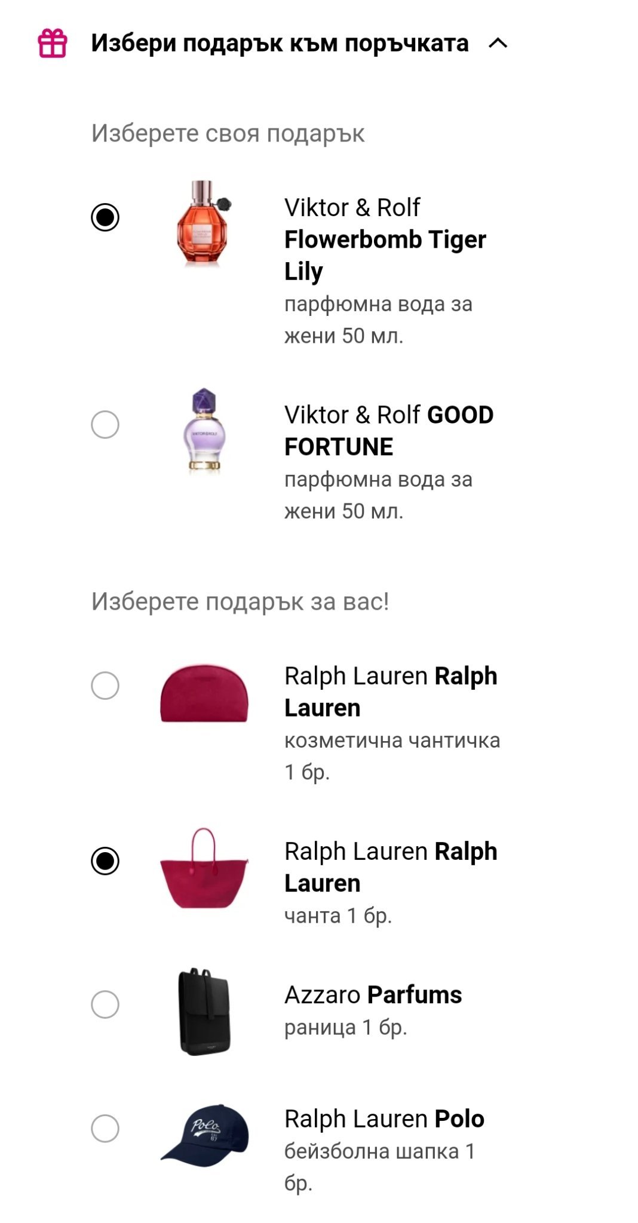
Task: Select the Ralph Lauren tote bag radio button
Action: (105, 861)
